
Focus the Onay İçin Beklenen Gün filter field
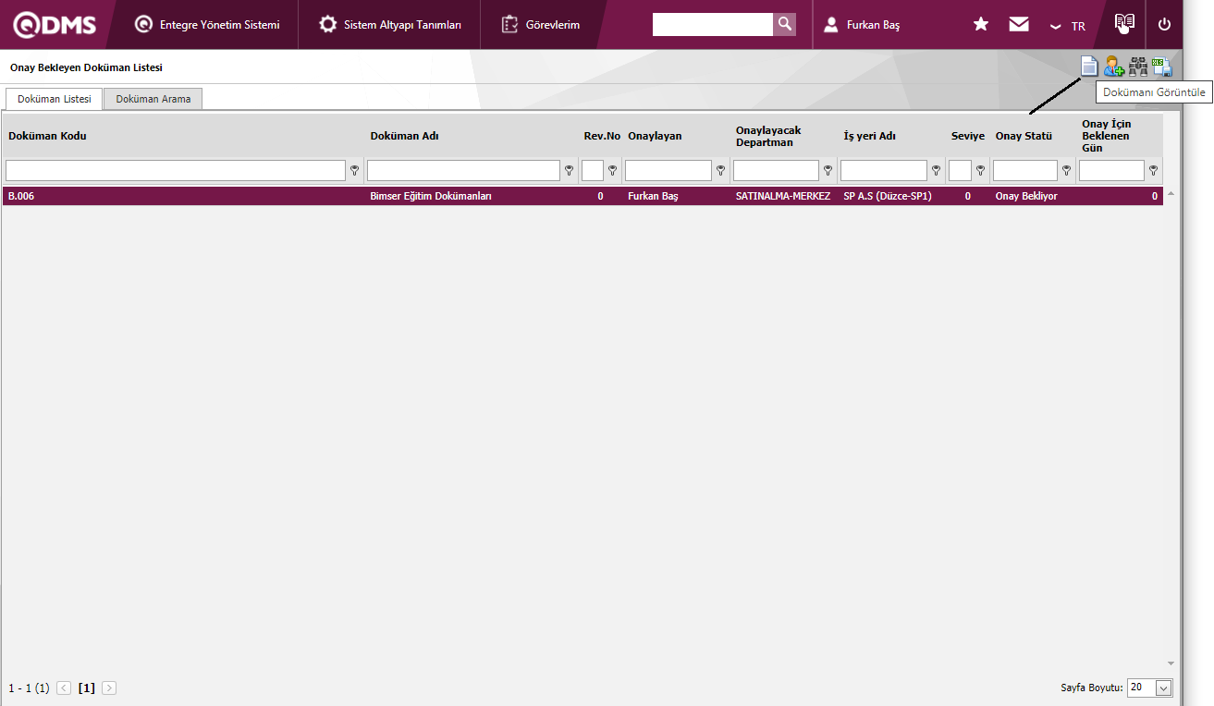click(x=1111, y=171)
